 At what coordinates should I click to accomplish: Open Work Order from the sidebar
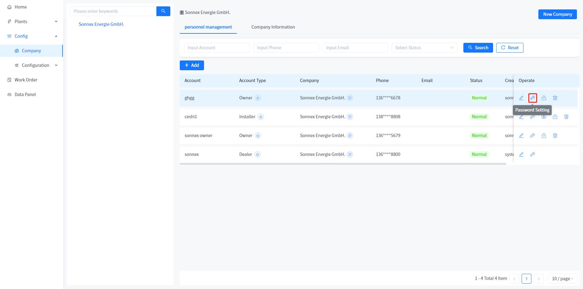coord(26,80)
